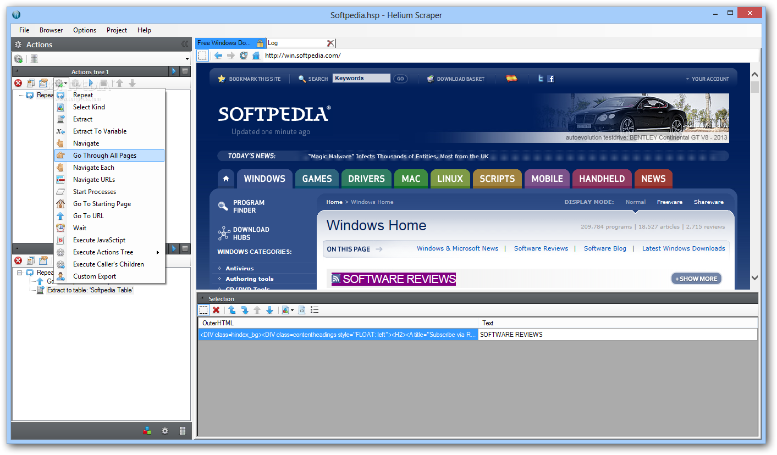Open the Help menu

[x=144, y=30]
